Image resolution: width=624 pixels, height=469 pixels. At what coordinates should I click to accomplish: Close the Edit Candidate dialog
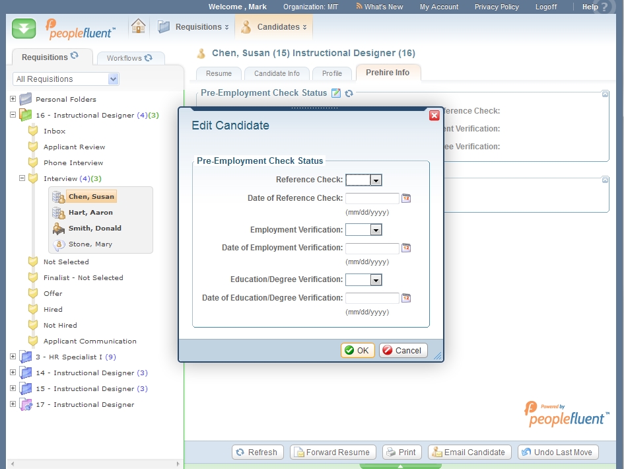pyautogui.click(x=434, y=116)
